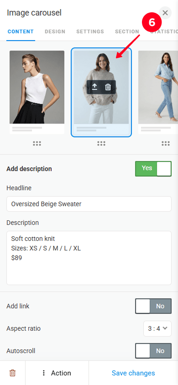Click the trash icon on the sweater image
The width and height of the screenshot is (178, 385).
coord(108,87)
